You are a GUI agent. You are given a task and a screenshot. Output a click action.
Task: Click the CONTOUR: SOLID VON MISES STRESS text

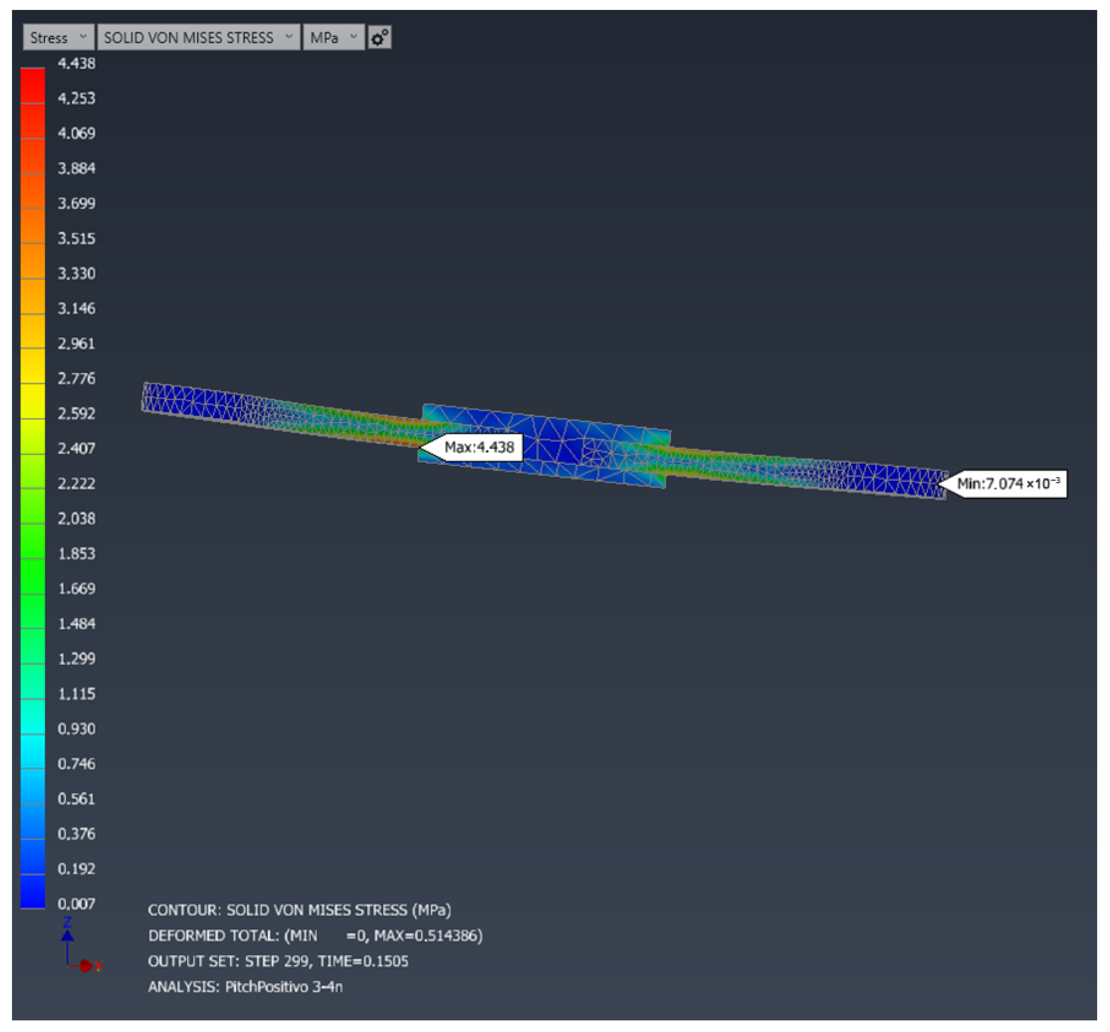tap(299, 910)
